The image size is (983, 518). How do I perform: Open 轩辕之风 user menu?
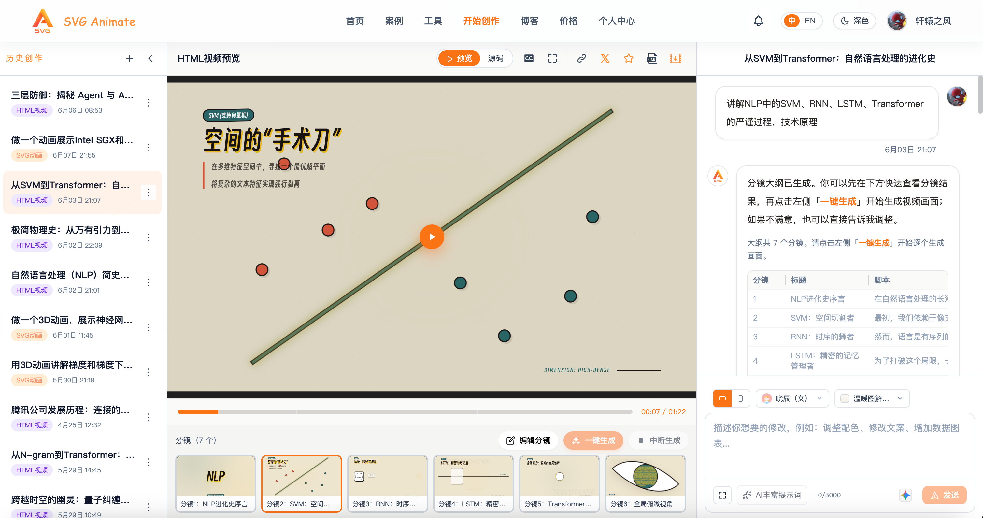[x=933, y=21]
